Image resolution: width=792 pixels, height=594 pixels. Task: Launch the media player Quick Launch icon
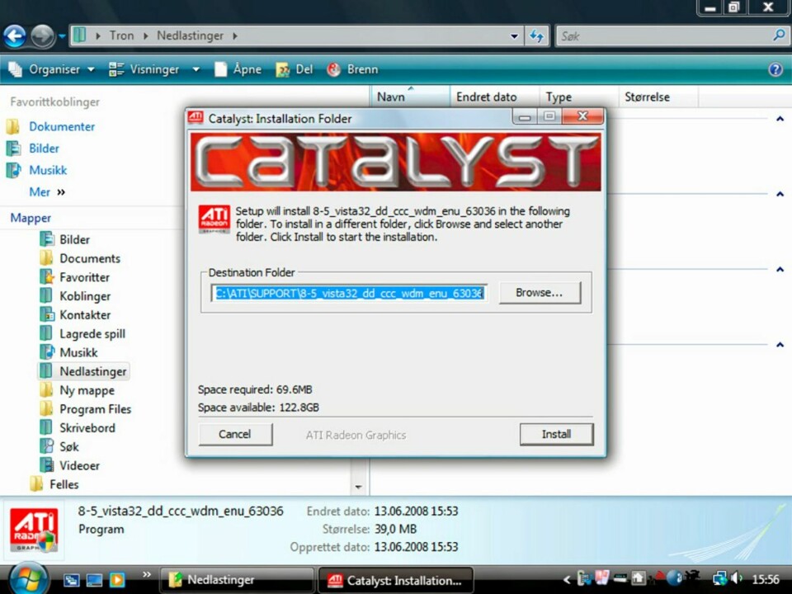tap(117, 580)
